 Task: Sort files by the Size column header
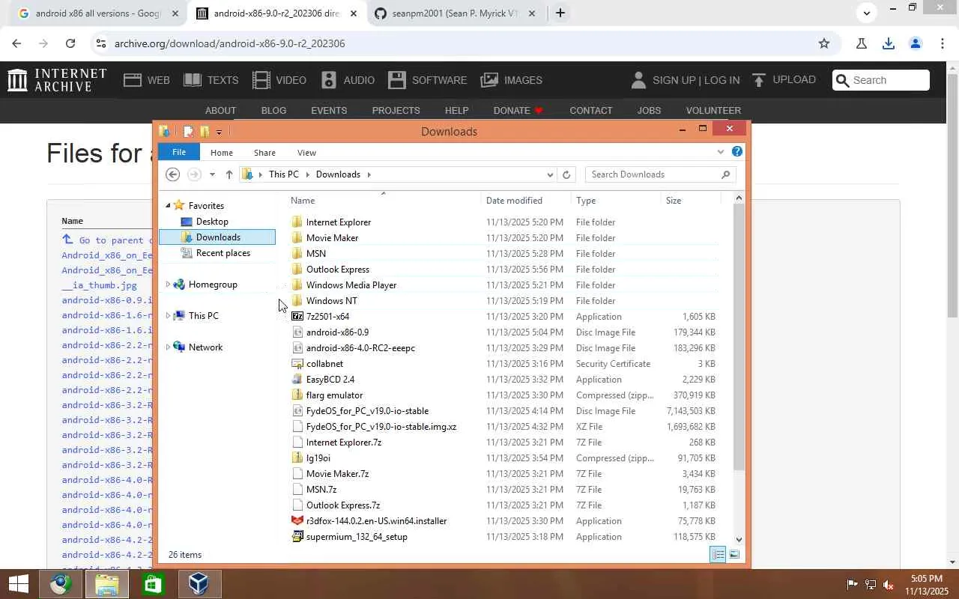tap(689, 201)
